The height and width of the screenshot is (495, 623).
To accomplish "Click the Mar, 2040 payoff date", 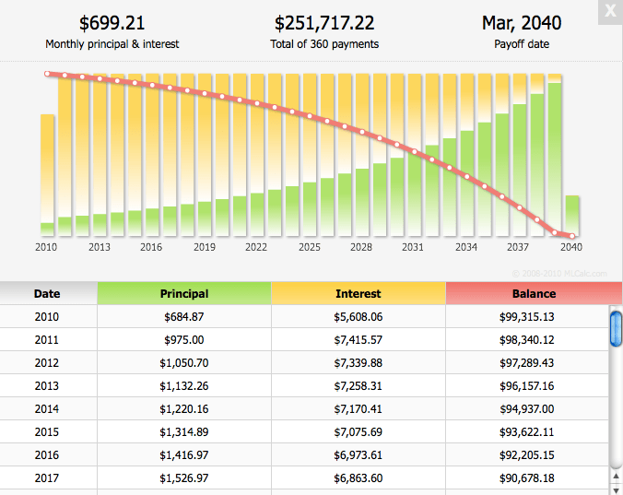I will pyautogui.click(x=521, y=23).
